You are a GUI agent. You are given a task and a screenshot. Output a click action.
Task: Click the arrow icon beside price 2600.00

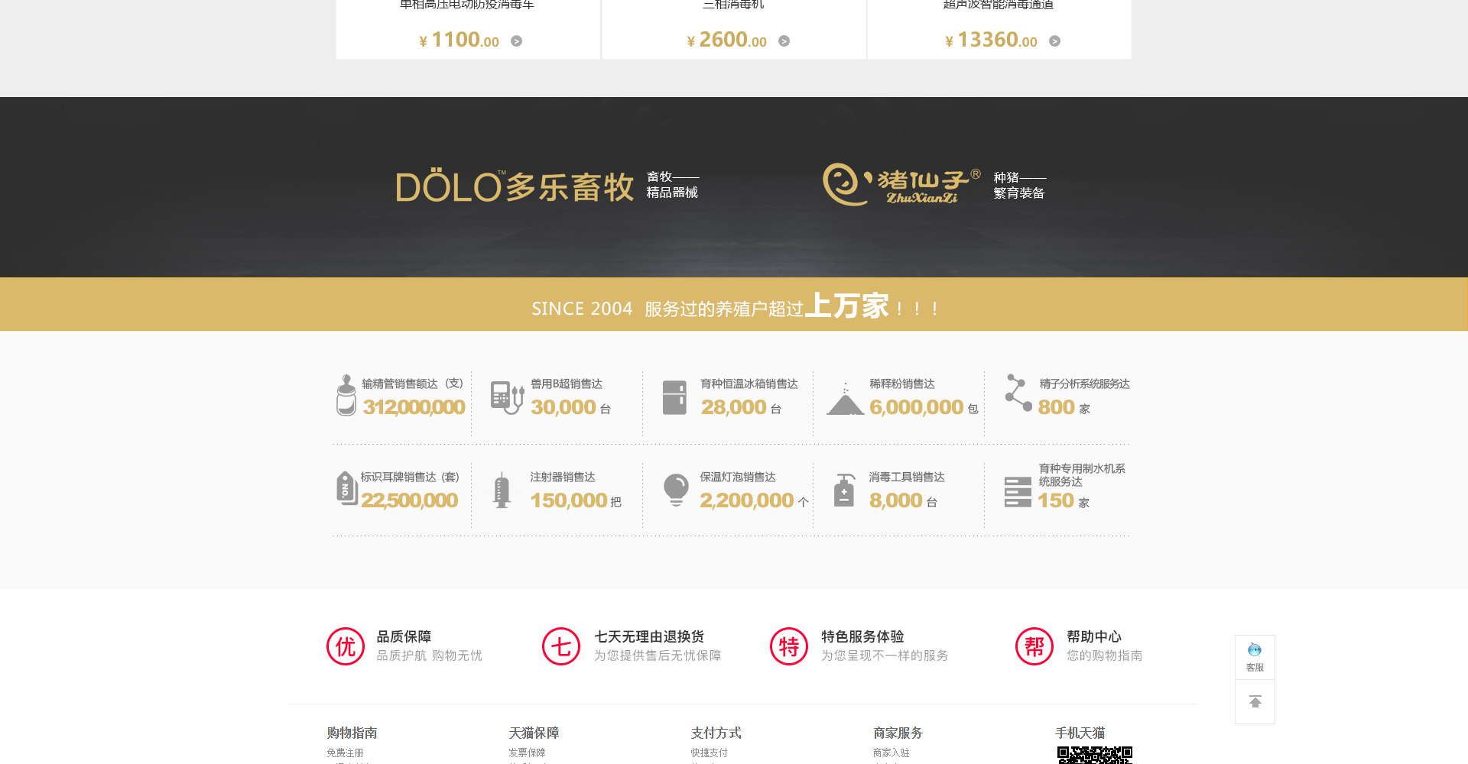[x=784, y=41]
